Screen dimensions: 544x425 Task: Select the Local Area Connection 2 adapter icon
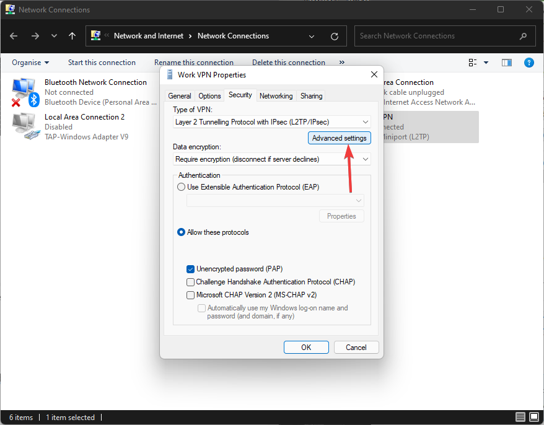click(x=25, y=126)
